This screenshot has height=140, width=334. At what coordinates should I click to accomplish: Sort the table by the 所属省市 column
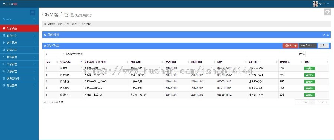point(146,62)
